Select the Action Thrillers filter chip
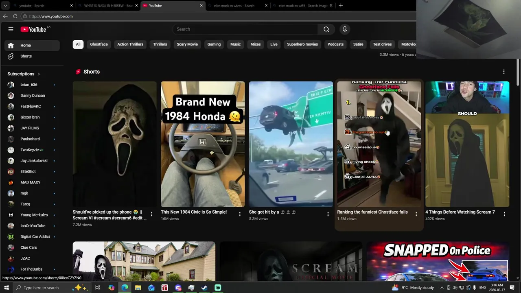Screen dimensions: 521x293 click(x=130, y=44)
